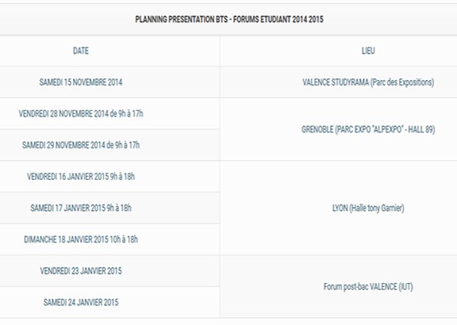Select the LIEU column header
457x325 pixels.
[x=368, y=51]
